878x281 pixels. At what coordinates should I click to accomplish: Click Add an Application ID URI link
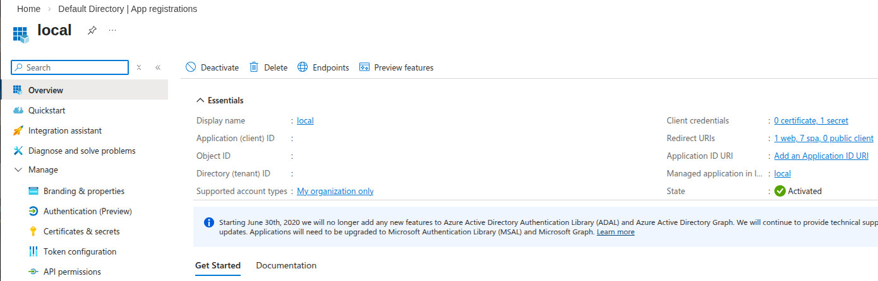(x=821, y=156)
